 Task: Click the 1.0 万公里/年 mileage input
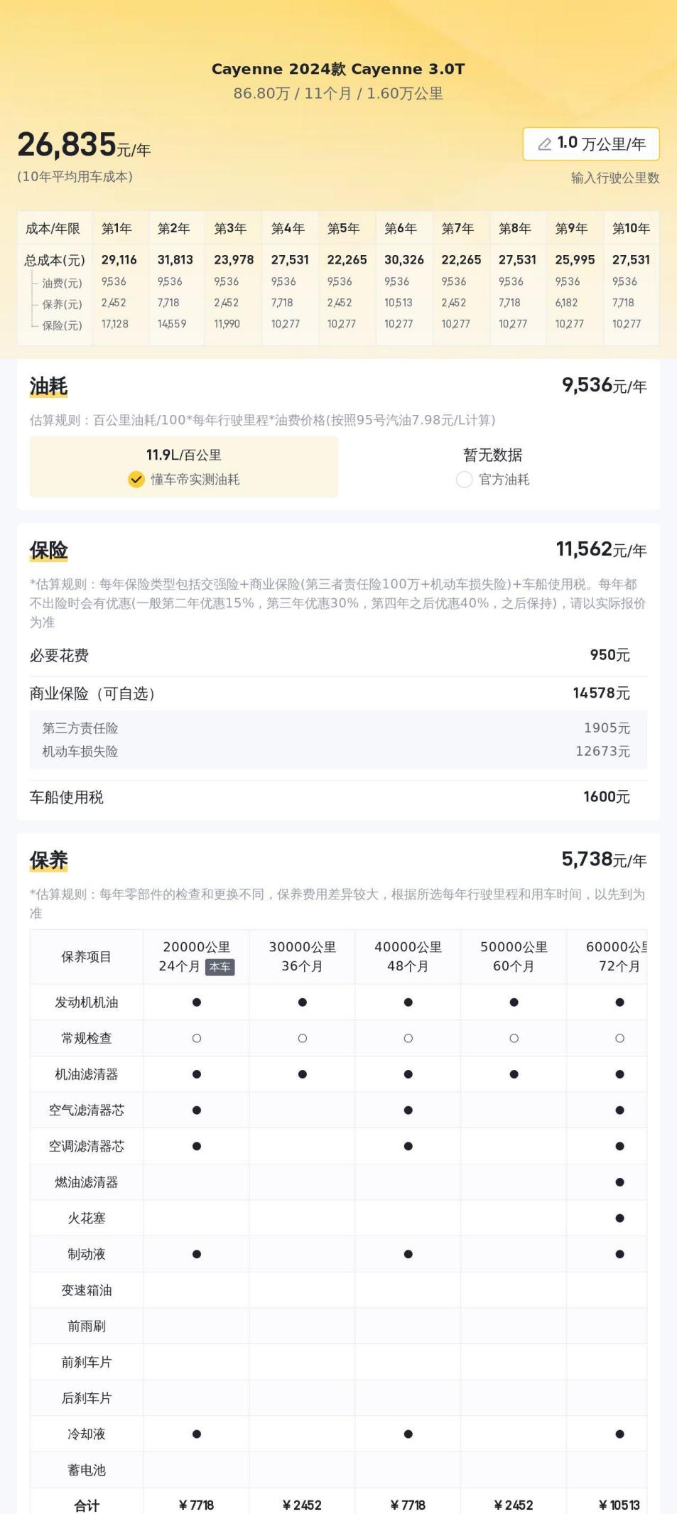tap(591, 144)
